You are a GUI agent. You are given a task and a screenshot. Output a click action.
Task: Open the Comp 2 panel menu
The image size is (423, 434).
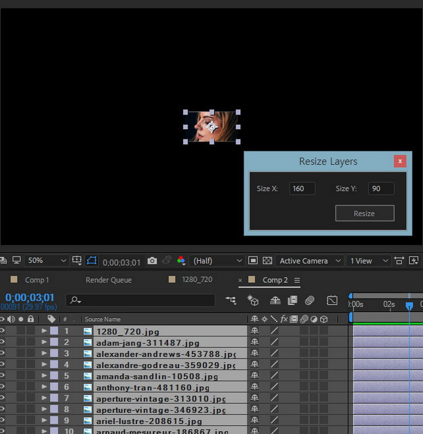click(297, 281)
